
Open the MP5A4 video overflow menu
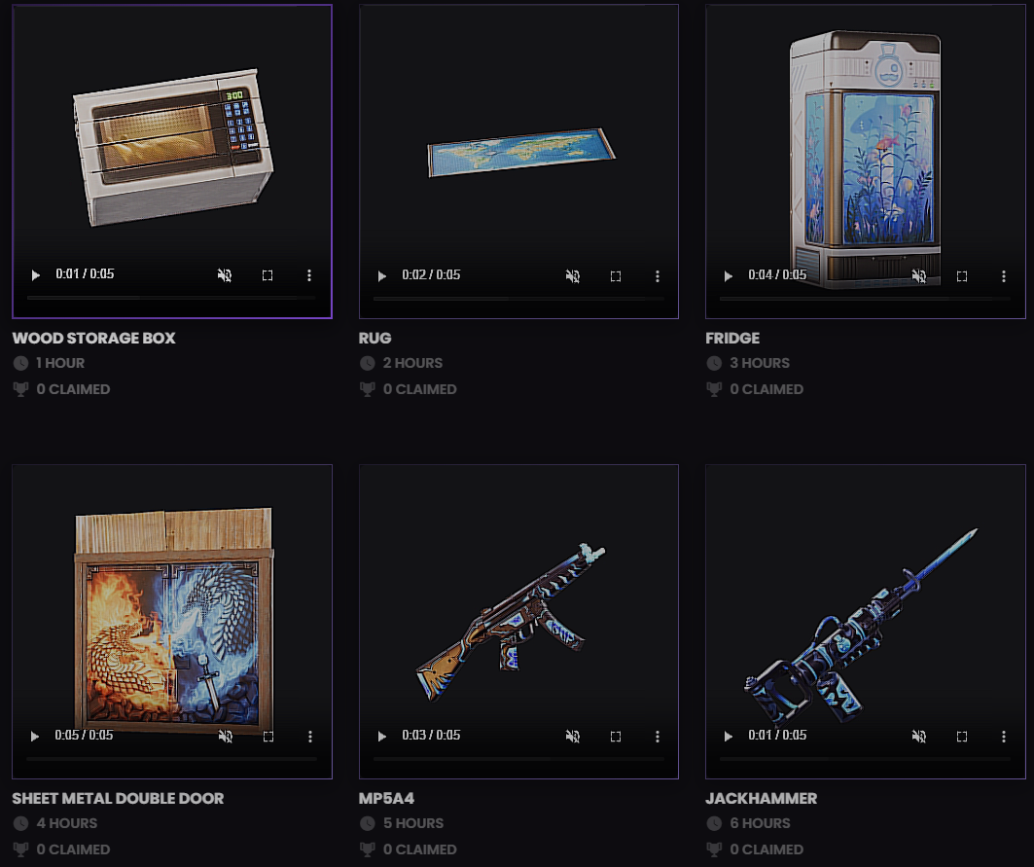point(657,737)
